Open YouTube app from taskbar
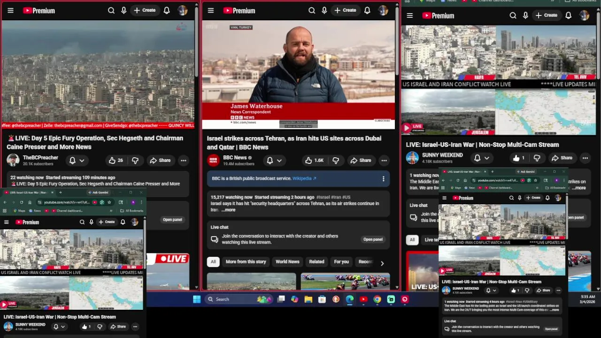 pos(363,299)
